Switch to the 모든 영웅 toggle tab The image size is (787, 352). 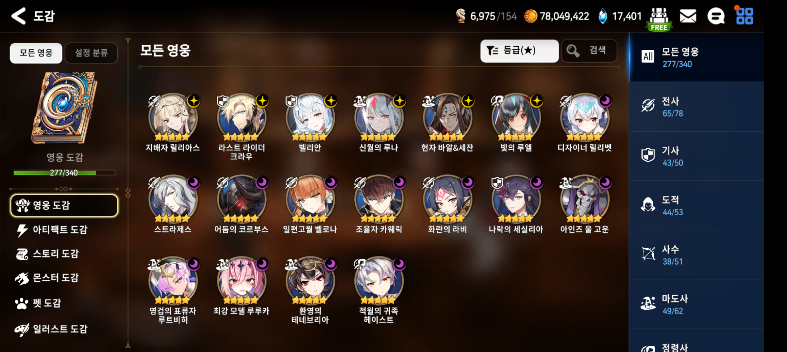[36, 53]
